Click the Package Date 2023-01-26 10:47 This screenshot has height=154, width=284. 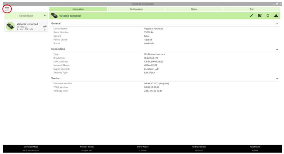(153, 91)
